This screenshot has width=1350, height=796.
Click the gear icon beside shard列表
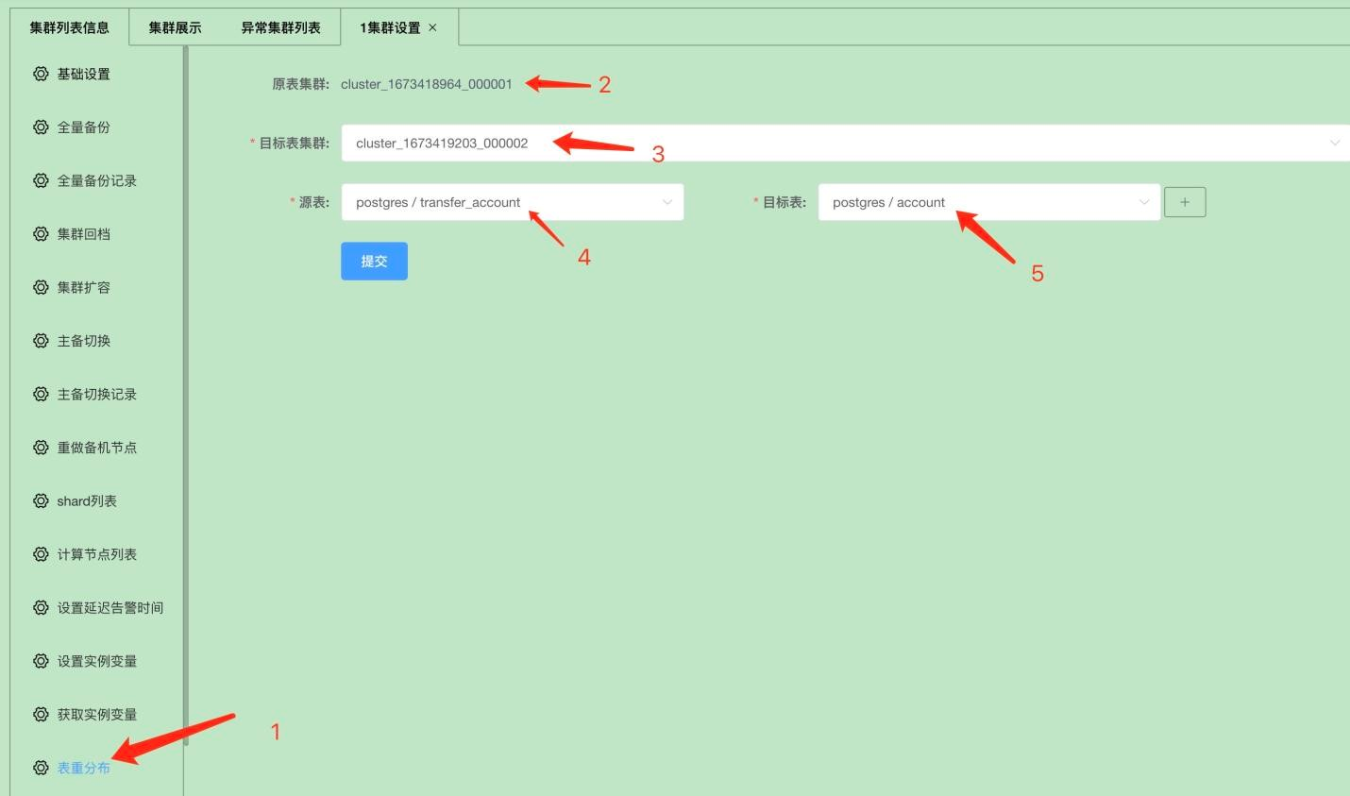coord(41,500)
